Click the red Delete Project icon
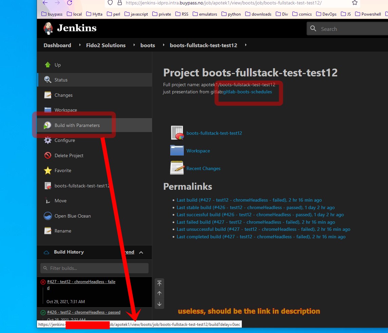Viewport: 388px width, 333px height. tap(48, 155)
